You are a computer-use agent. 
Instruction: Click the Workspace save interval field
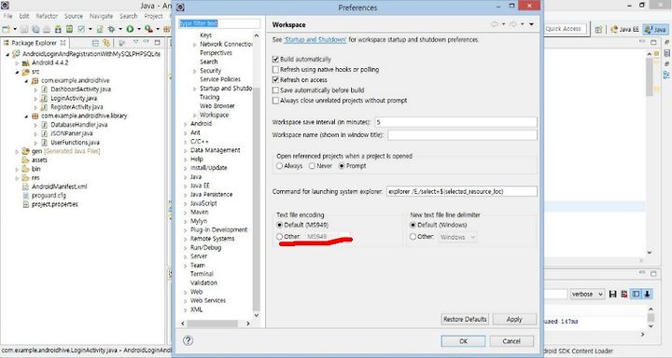coord(456,122)
